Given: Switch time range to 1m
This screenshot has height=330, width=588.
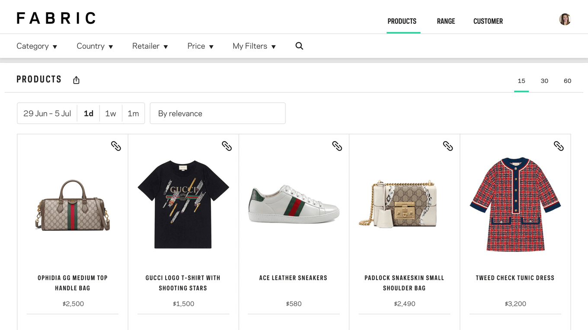Looking at the screenshot, I should pos(133,113).
